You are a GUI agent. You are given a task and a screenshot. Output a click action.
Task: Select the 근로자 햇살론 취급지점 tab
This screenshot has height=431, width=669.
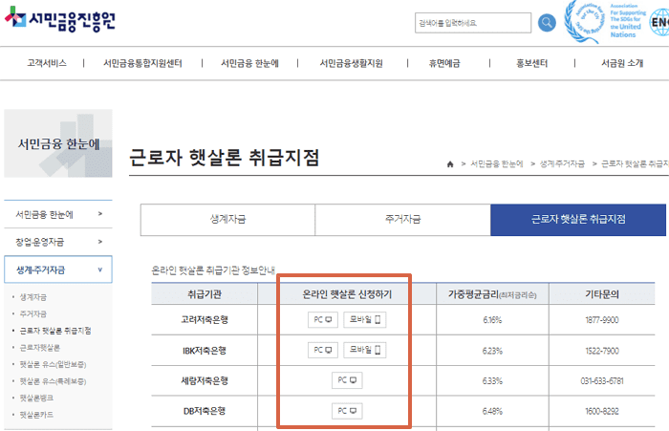point(578,220)
